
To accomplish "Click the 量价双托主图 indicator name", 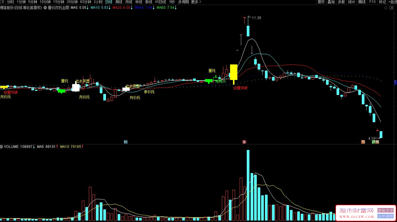I will (x=59, y=8).
